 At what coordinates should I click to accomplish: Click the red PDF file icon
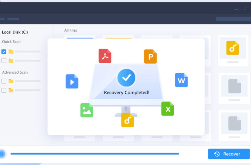click(105, 56)
